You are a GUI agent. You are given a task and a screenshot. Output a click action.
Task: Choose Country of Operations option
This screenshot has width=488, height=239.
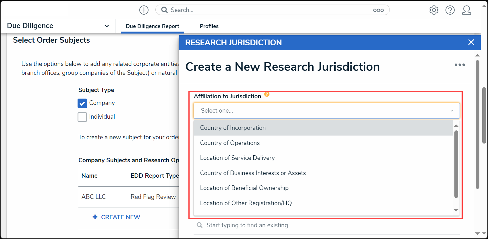[323, 143]
